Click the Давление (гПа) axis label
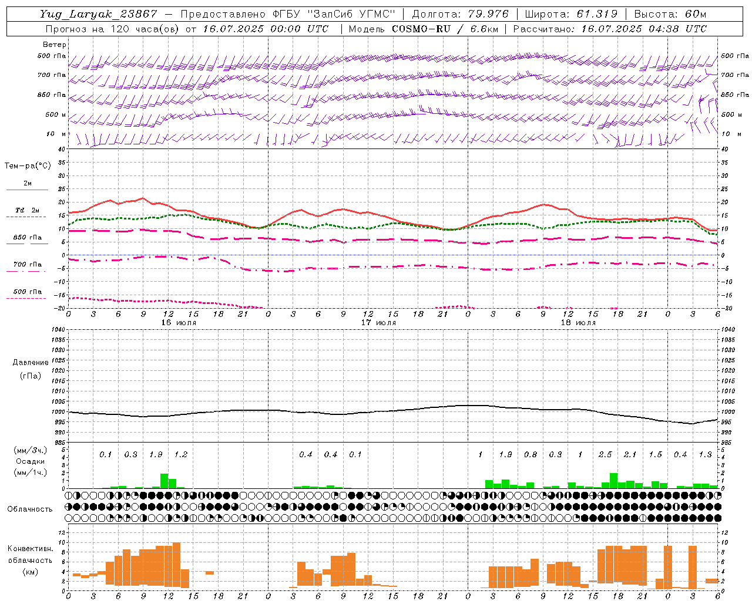Viewport: 752px width, 601px height. click(x=30, y=369)
